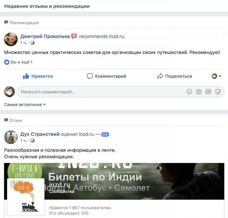This screenshot has height=218, width=228.
Task: Open the inzd.ru train logo thumbnail
Action: point(26,197)
